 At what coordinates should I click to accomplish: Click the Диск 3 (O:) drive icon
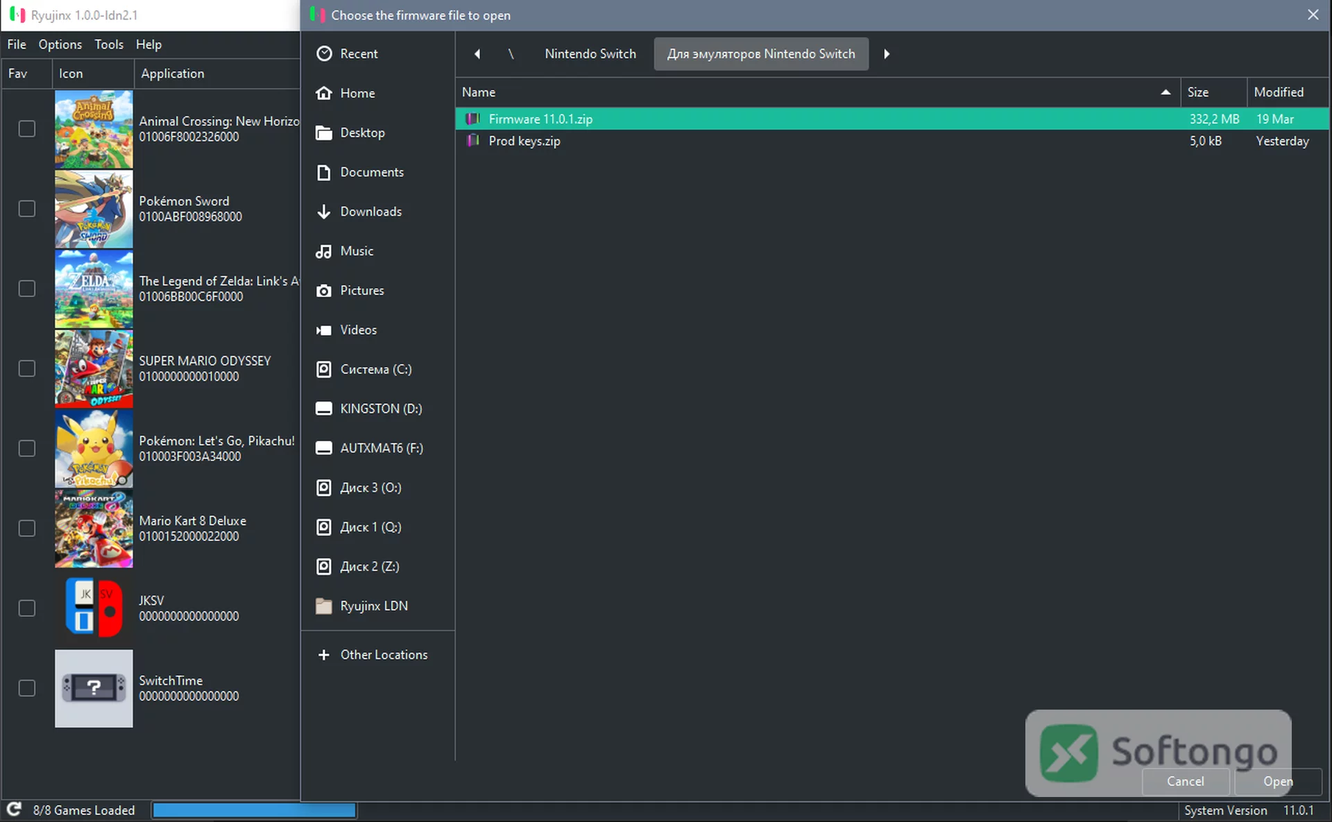pos(324,488)
